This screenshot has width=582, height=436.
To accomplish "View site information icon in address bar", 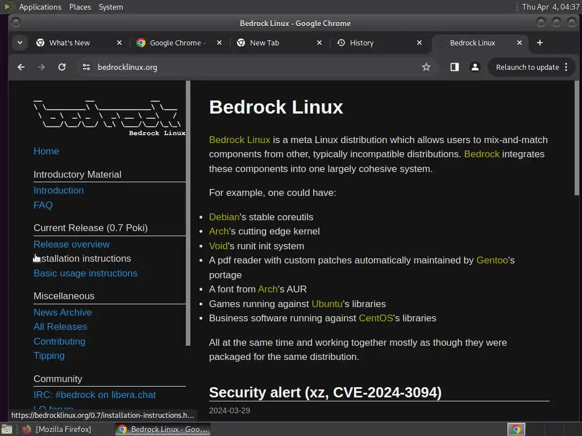I will 86,67.
